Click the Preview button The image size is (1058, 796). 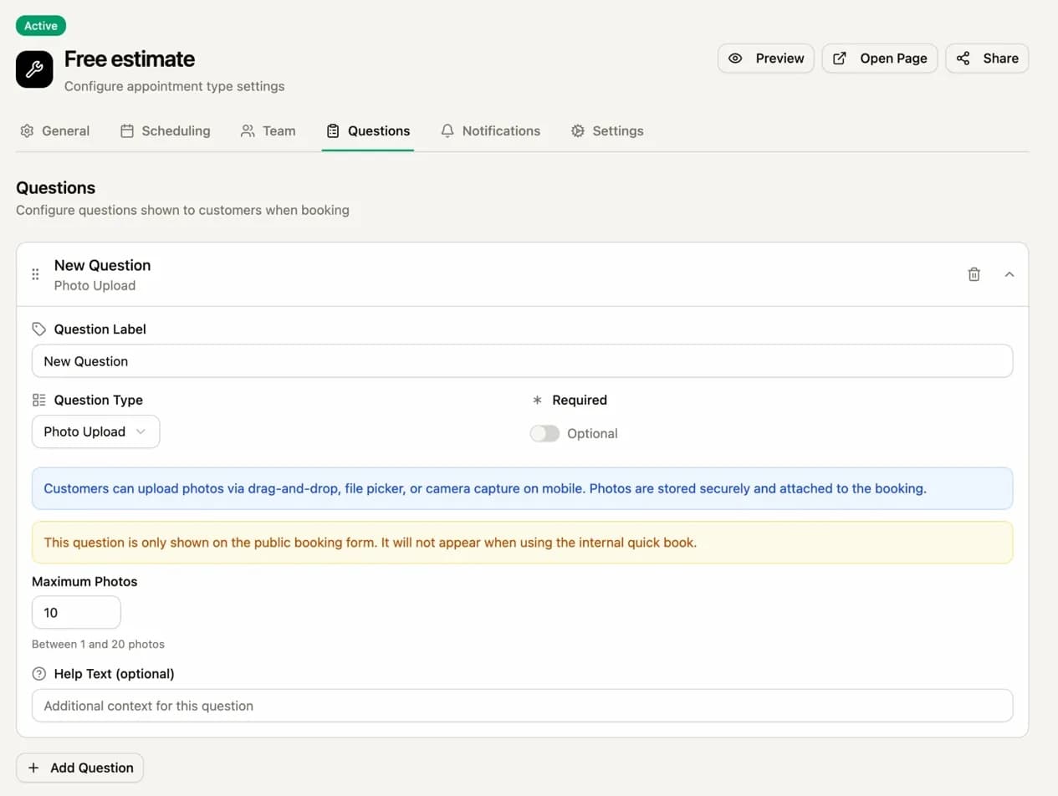point(765,59)
